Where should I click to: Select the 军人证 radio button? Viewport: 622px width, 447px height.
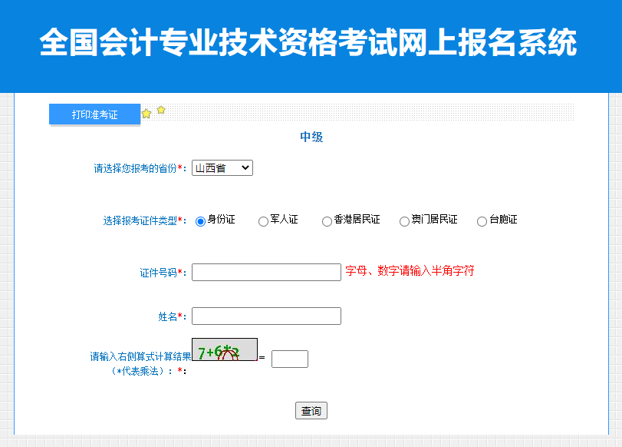[262, 220]
